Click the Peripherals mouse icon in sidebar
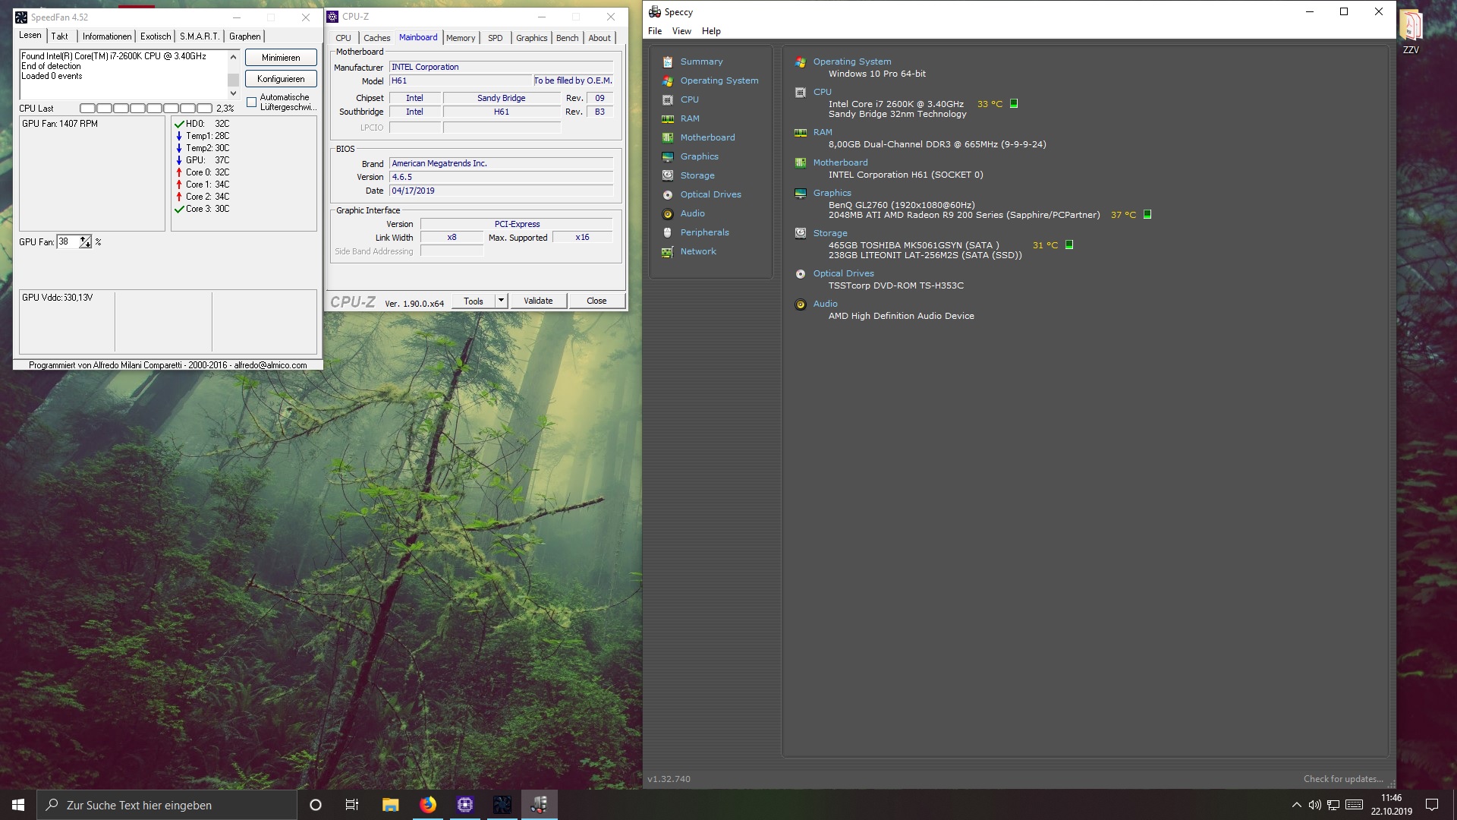1457x820 pixels. [x=668, y=232]
